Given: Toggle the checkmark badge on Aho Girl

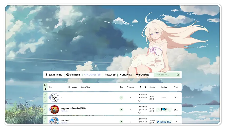Looking at the screenshot, I should point(50,122).
